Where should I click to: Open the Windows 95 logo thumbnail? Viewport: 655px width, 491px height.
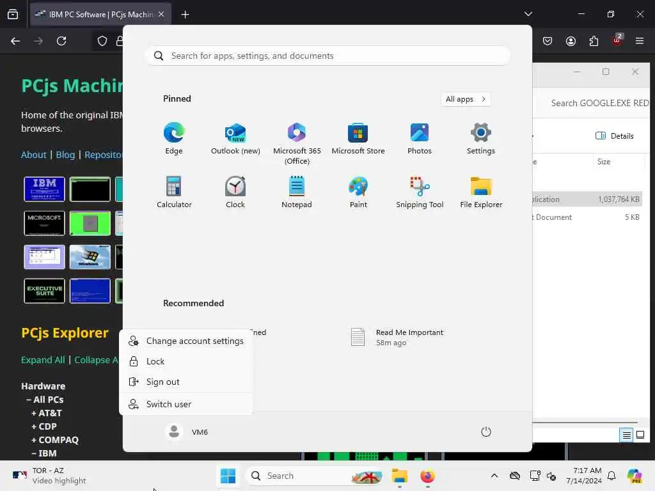pos(90,257)
